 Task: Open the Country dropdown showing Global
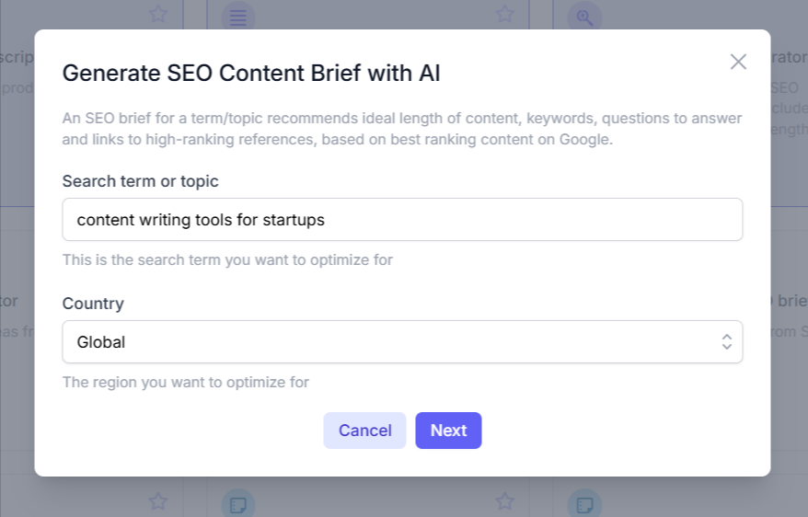coord(402,342)
